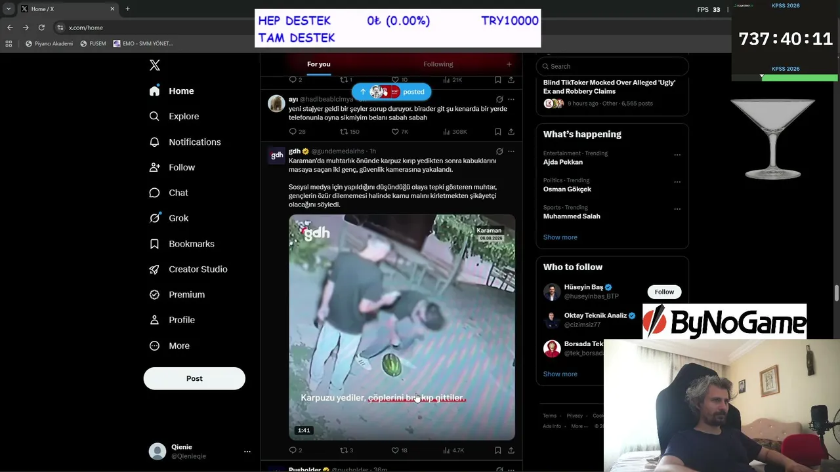
Task: Expand the More menu in sidebar
Action: 169,345
